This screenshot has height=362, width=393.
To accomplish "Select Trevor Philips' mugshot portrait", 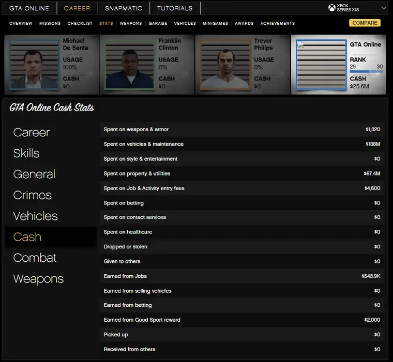I will 223,65.
